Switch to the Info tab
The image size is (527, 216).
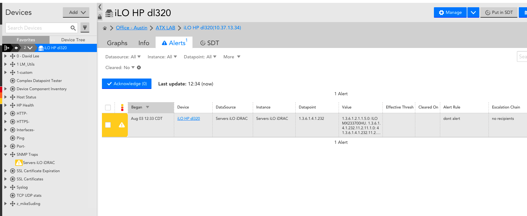144,43
